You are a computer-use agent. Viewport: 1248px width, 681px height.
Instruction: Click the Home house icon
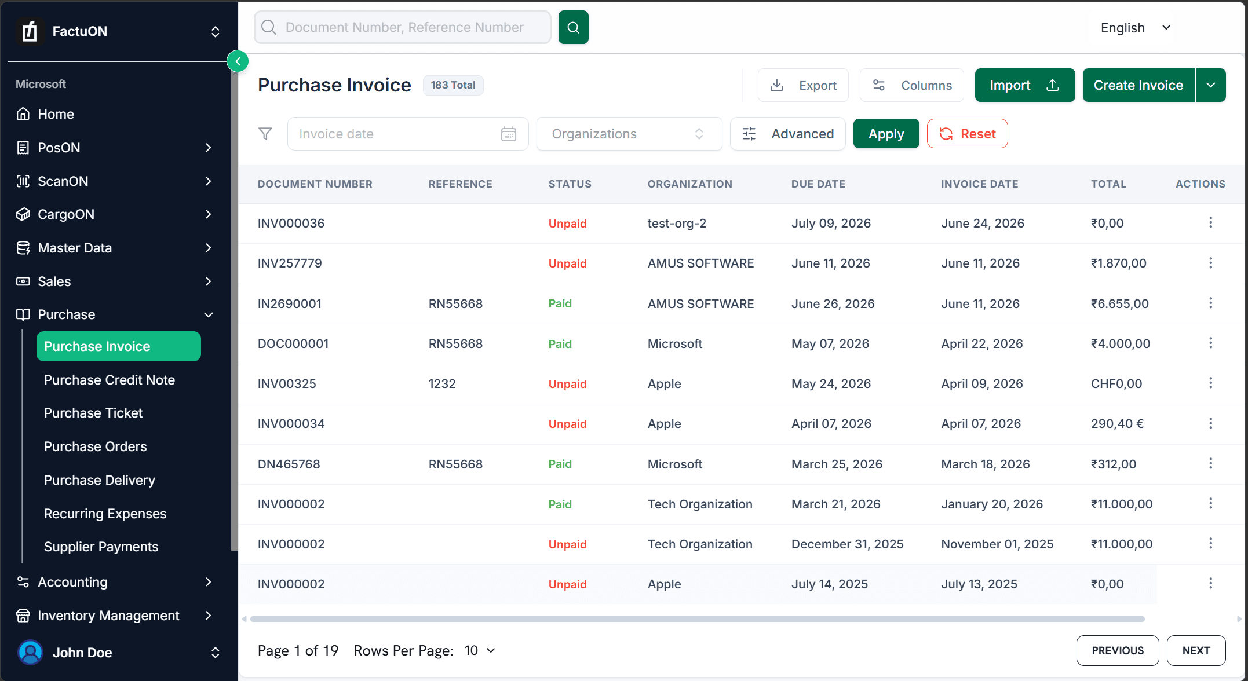pos(23,114)
